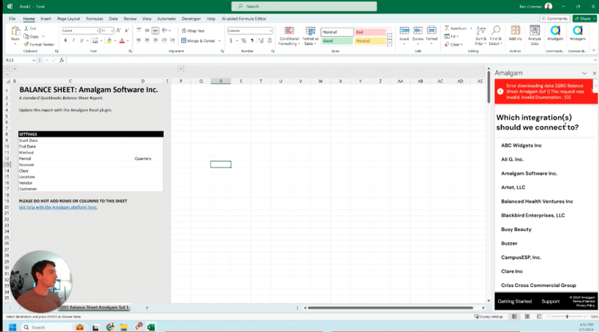Decrease font size with the small A icon

pyautogui.click(x=127, y=31)
